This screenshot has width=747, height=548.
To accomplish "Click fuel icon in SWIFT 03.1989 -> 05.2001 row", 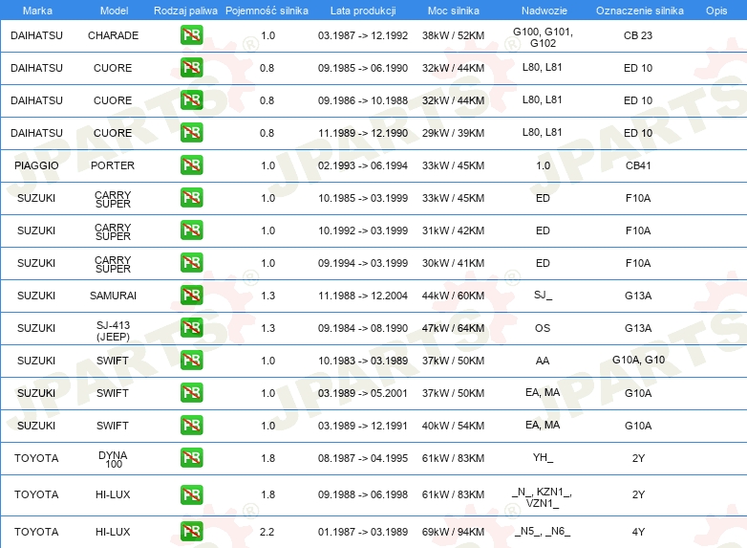I will [191, 392].
